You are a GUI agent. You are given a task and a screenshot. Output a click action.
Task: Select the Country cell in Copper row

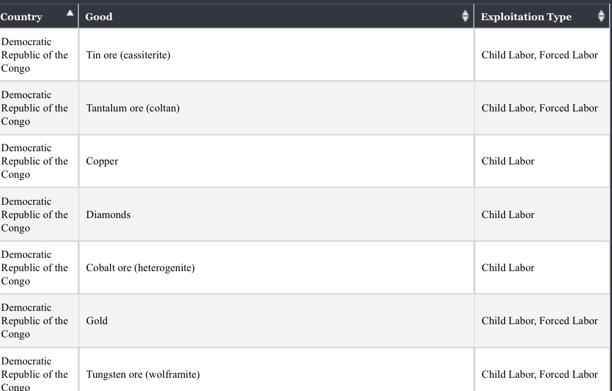pyautogui.click(x=35, y=161)
